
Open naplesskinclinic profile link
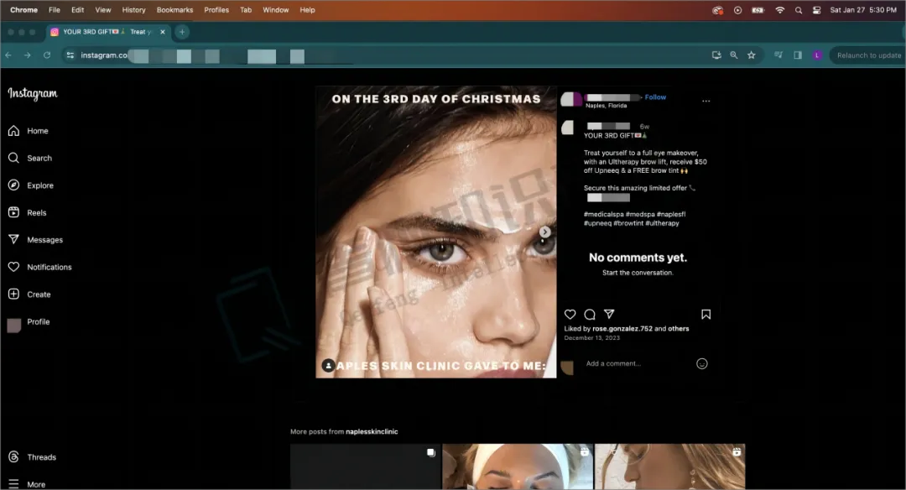(372, 431)
